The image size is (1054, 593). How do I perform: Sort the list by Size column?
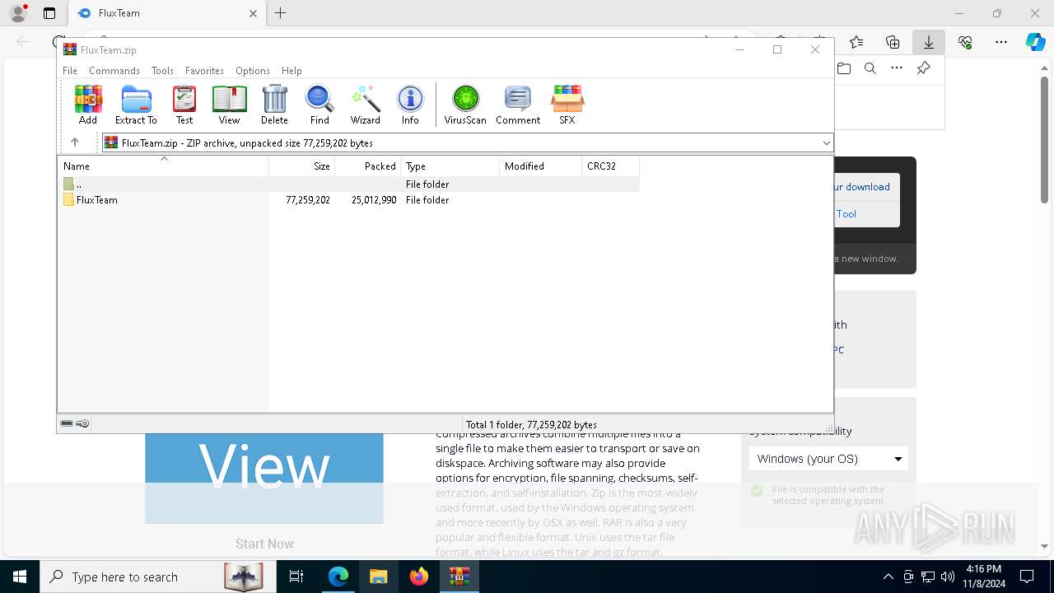[x=302, y=166]
